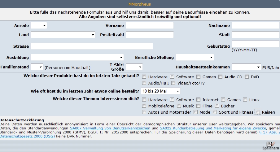Choose a T-Shirt Größe from the dropdown
Viewport: 280px width, 152px height.
(134, 67)
